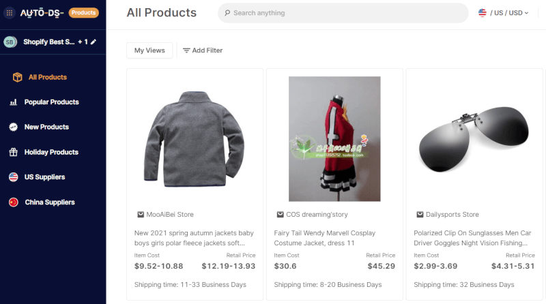Open the gray fleece jacket product image
Viewport: 546px width, 304px height.
[x=195, y=138]
